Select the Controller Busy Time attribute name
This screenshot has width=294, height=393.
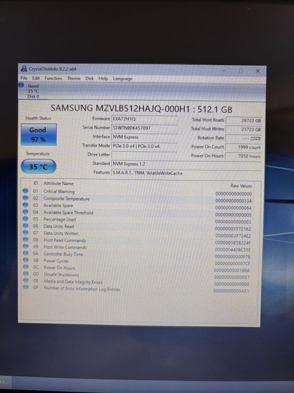click(x=63, y=254)
